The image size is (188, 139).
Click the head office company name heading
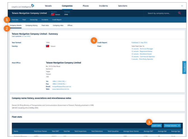(63, 63)
